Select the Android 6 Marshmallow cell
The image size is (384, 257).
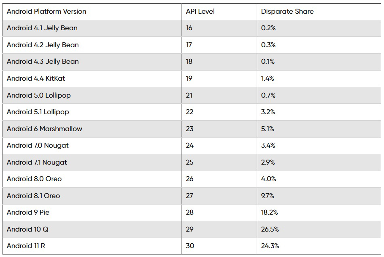tap(92, 129)
